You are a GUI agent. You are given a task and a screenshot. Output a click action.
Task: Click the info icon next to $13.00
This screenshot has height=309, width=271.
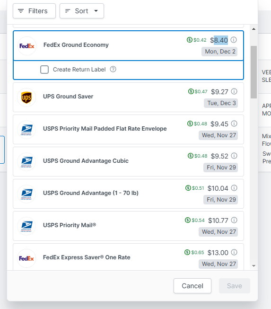pos(234,252)
